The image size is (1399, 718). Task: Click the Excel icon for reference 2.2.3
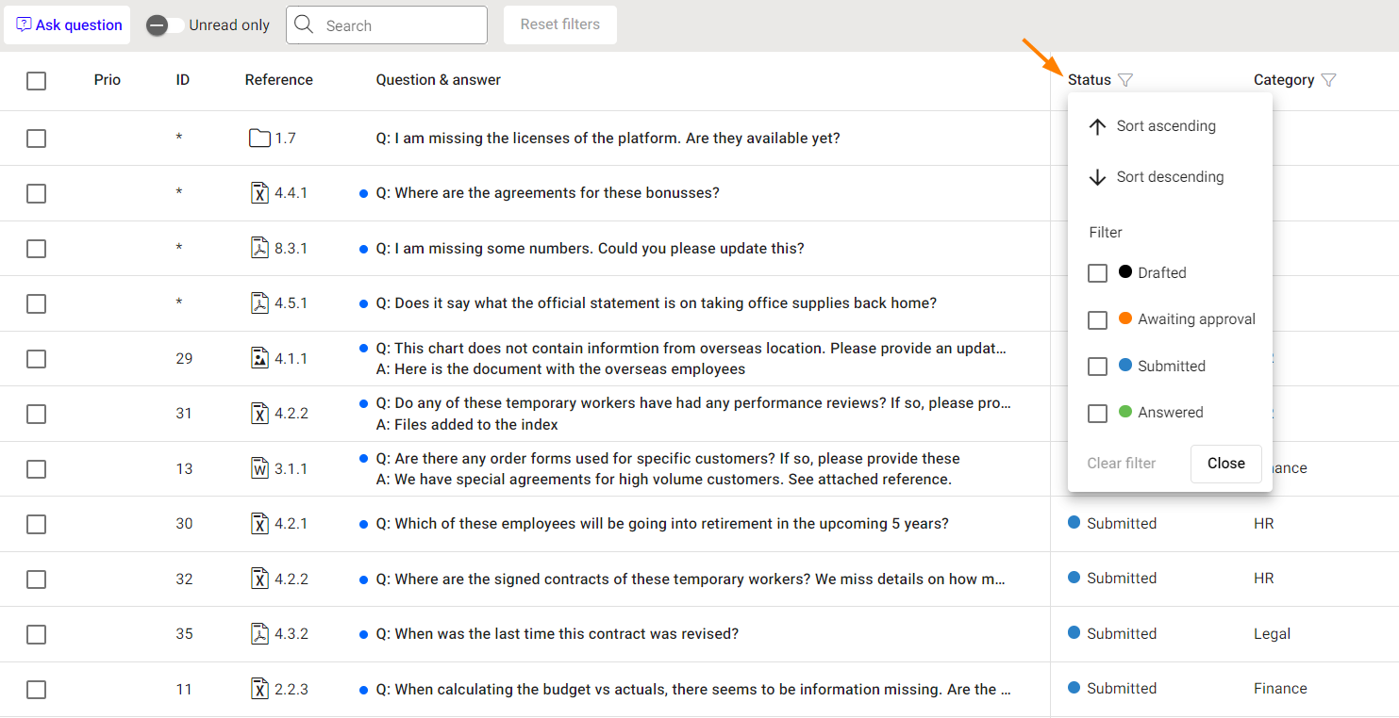pyautogui.click(x=259, y=689)
